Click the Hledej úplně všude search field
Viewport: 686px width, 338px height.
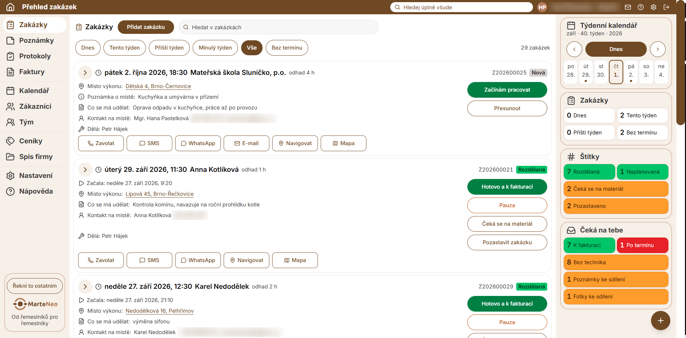462,7
